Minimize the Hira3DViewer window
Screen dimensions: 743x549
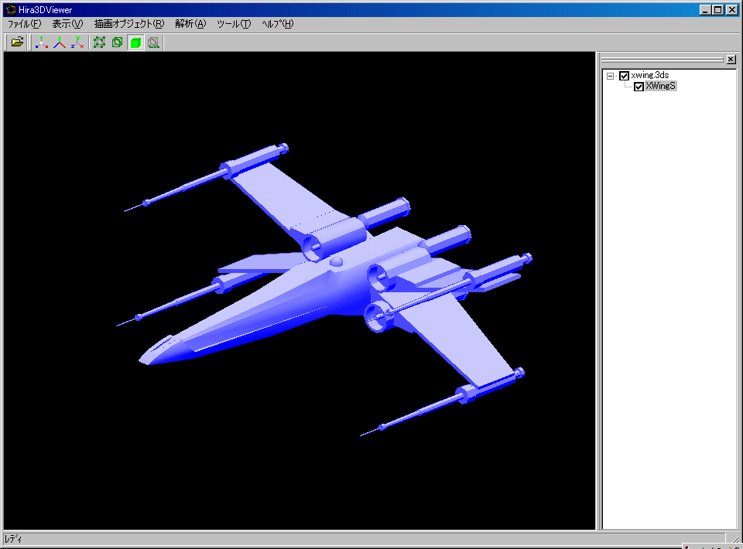(705, 9)
